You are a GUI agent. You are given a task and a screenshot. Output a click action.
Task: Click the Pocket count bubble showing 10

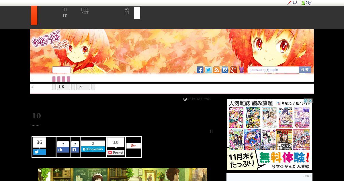click(x=116, y=143)
